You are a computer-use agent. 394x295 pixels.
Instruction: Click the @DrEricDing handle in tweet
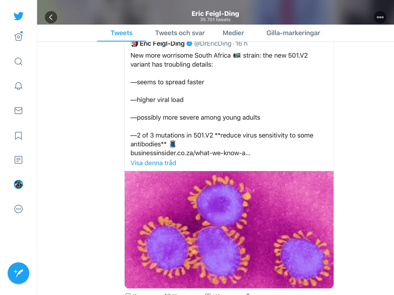click(x=213, y=44)
